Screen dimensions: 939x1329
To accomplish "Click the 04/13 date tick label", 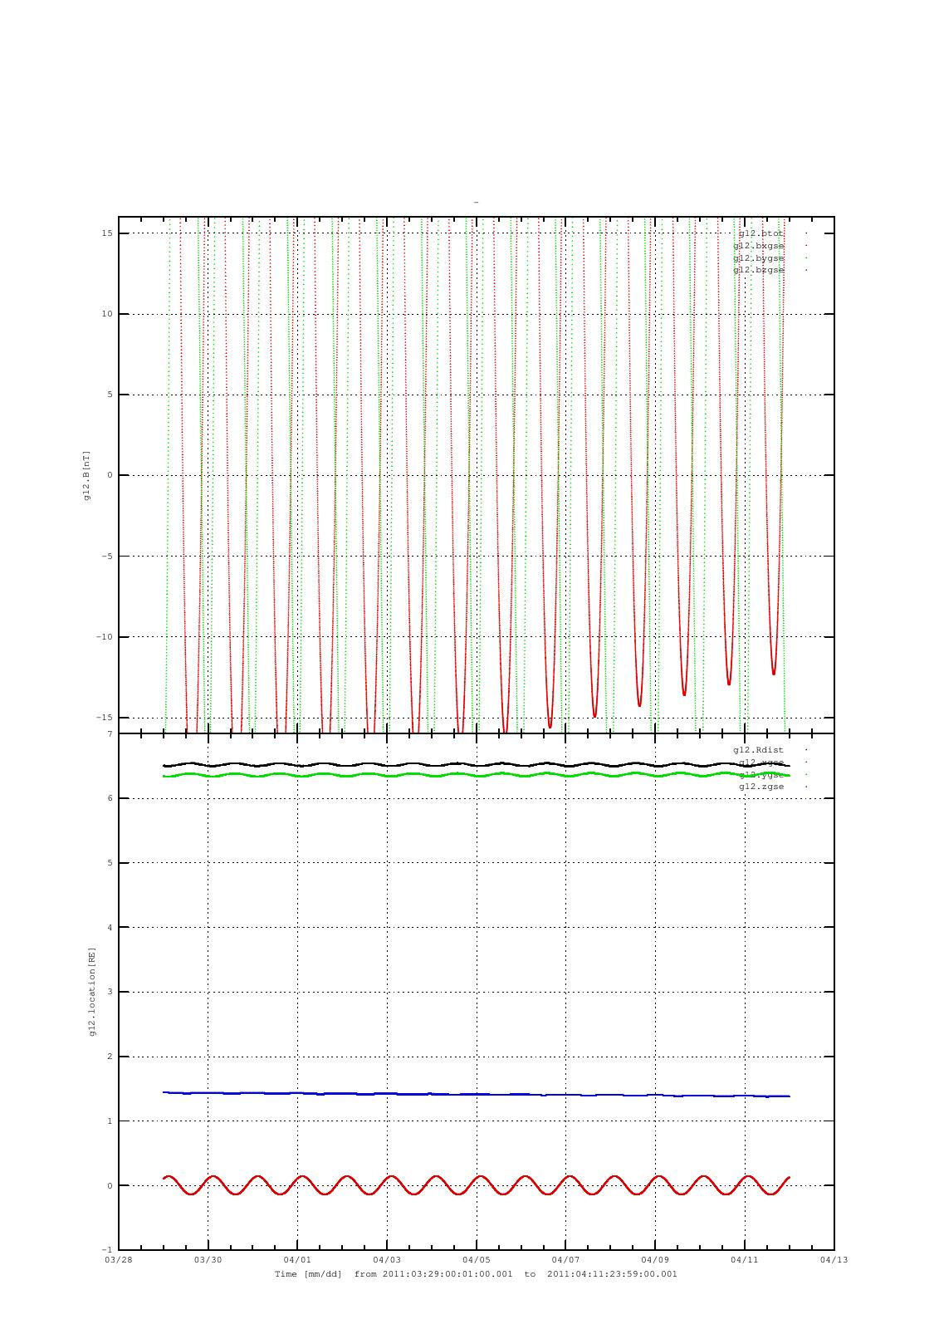I will [834, 1260].
